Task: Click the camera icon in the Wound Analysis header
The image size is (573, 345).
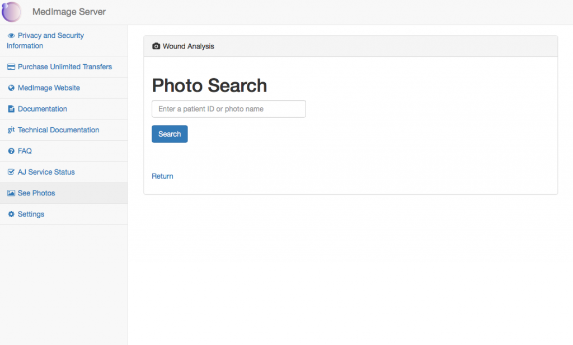Action: tap(156, 46)
